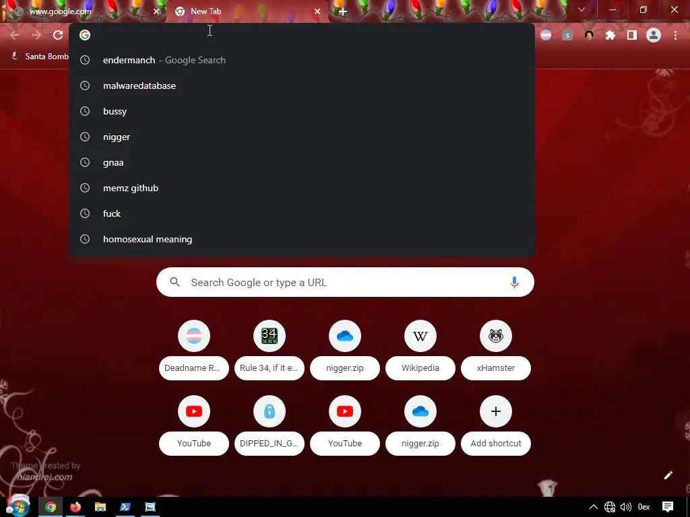The width and height of the screenshot is (690, 517).
Task: Click the taskbar app icon right of PowerShell
Action: click(150, 508)
